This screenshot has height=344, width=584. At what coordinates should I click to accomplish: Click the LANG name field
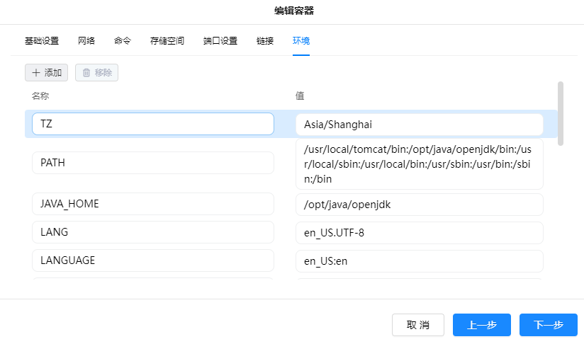(x=152, y=232)
